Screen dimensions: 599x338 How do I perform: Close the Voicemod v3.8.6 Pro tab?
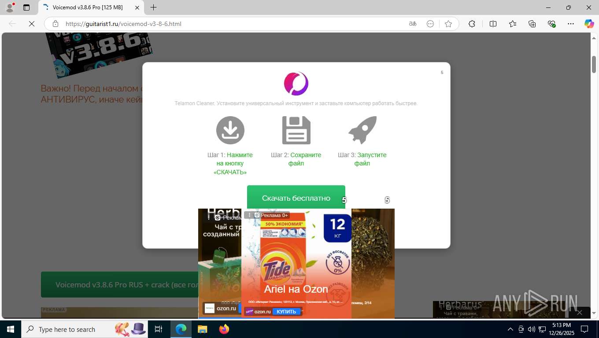coord(137,7)
